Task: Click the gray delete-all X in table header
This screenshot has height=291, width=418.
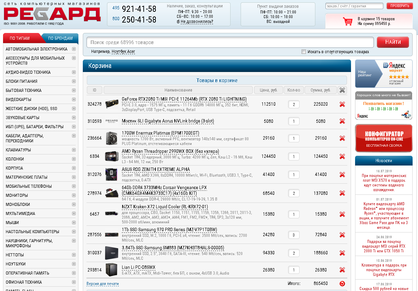Action: (x=342, y=90)
